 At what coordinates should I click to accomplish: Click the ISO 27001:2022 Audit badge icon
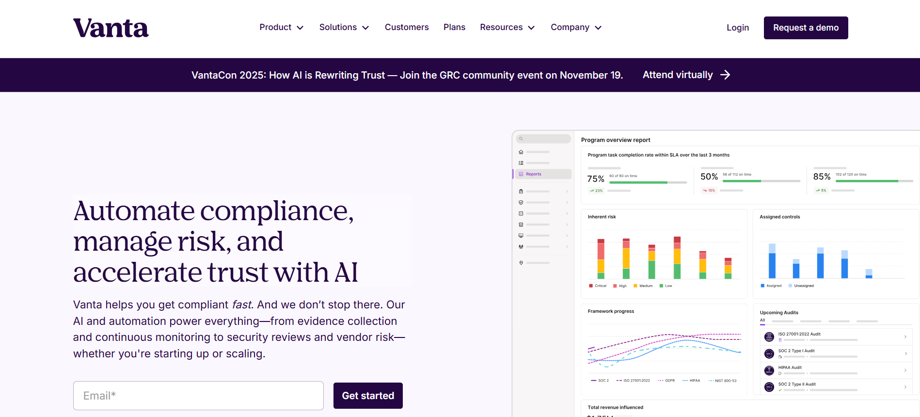[769, 337]
